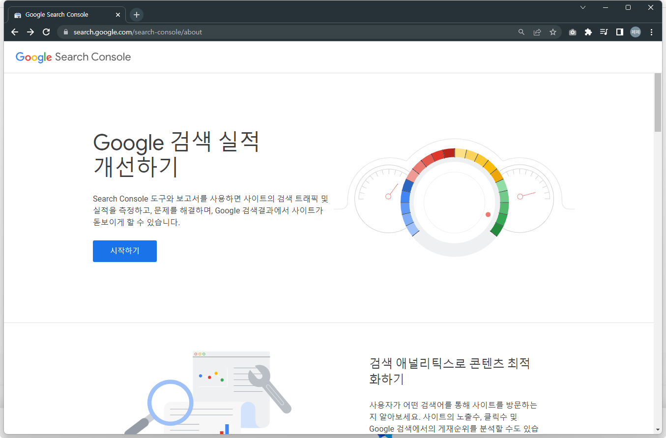Open a new browser tab

click(137, 15)
